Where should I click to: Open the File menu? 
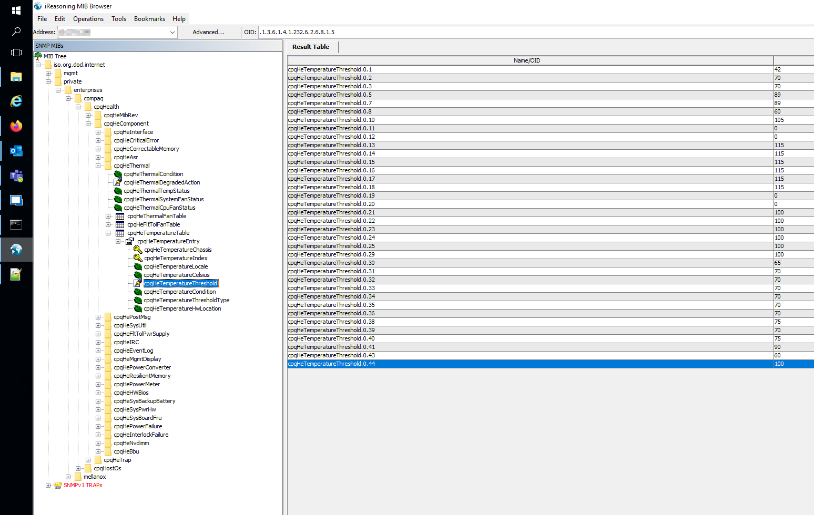tap(42, 19)
